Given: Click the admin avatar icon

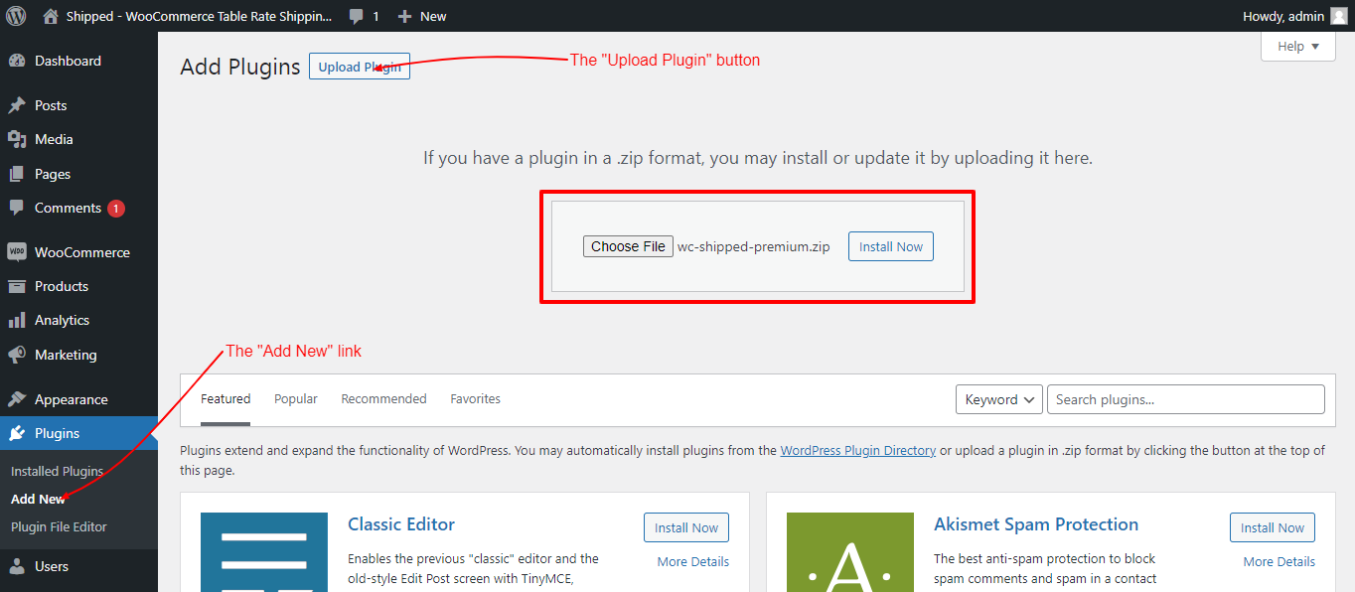Looking at the screenshot, I should pyautogui.click(x=1338, y=16).
